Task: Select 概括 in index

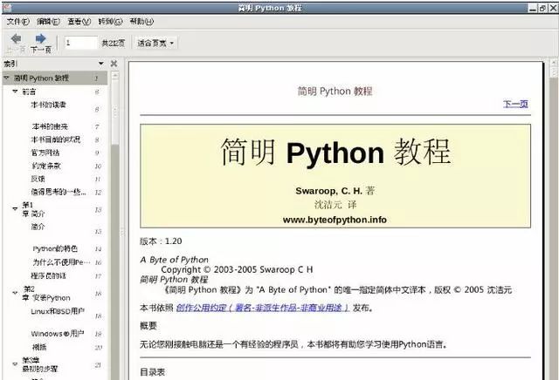Action: click(x=39, y=347)
